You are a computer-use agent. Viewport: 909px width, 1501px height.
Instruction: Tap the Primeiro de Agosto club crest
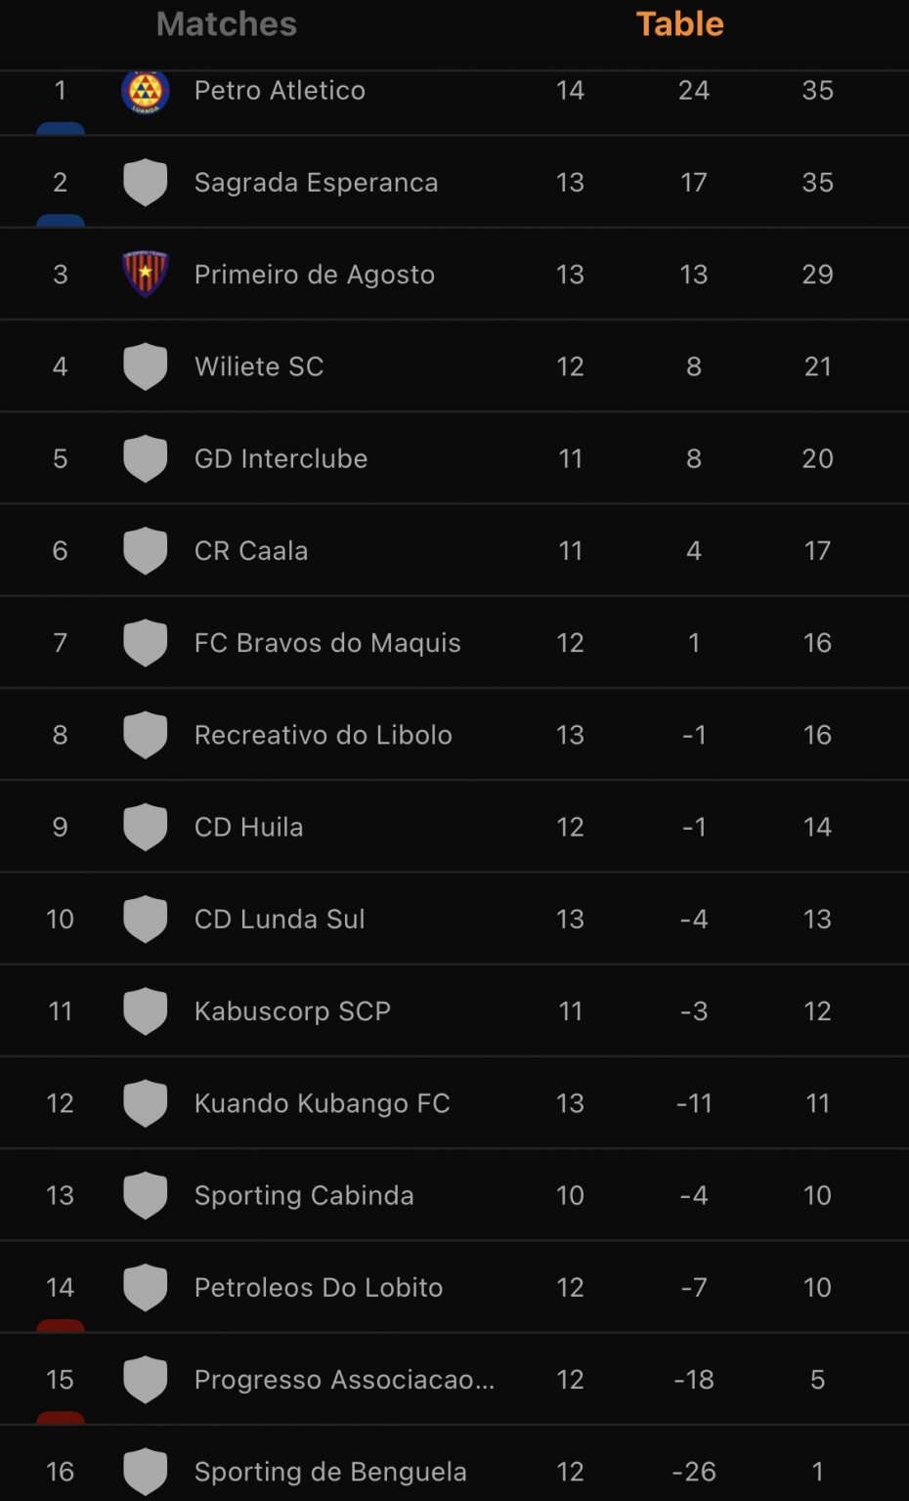coord(145,274)
